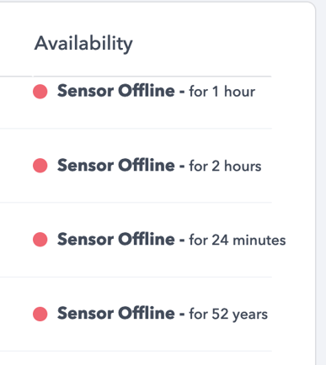Click the 'for 1 hour' duration text

222,92
